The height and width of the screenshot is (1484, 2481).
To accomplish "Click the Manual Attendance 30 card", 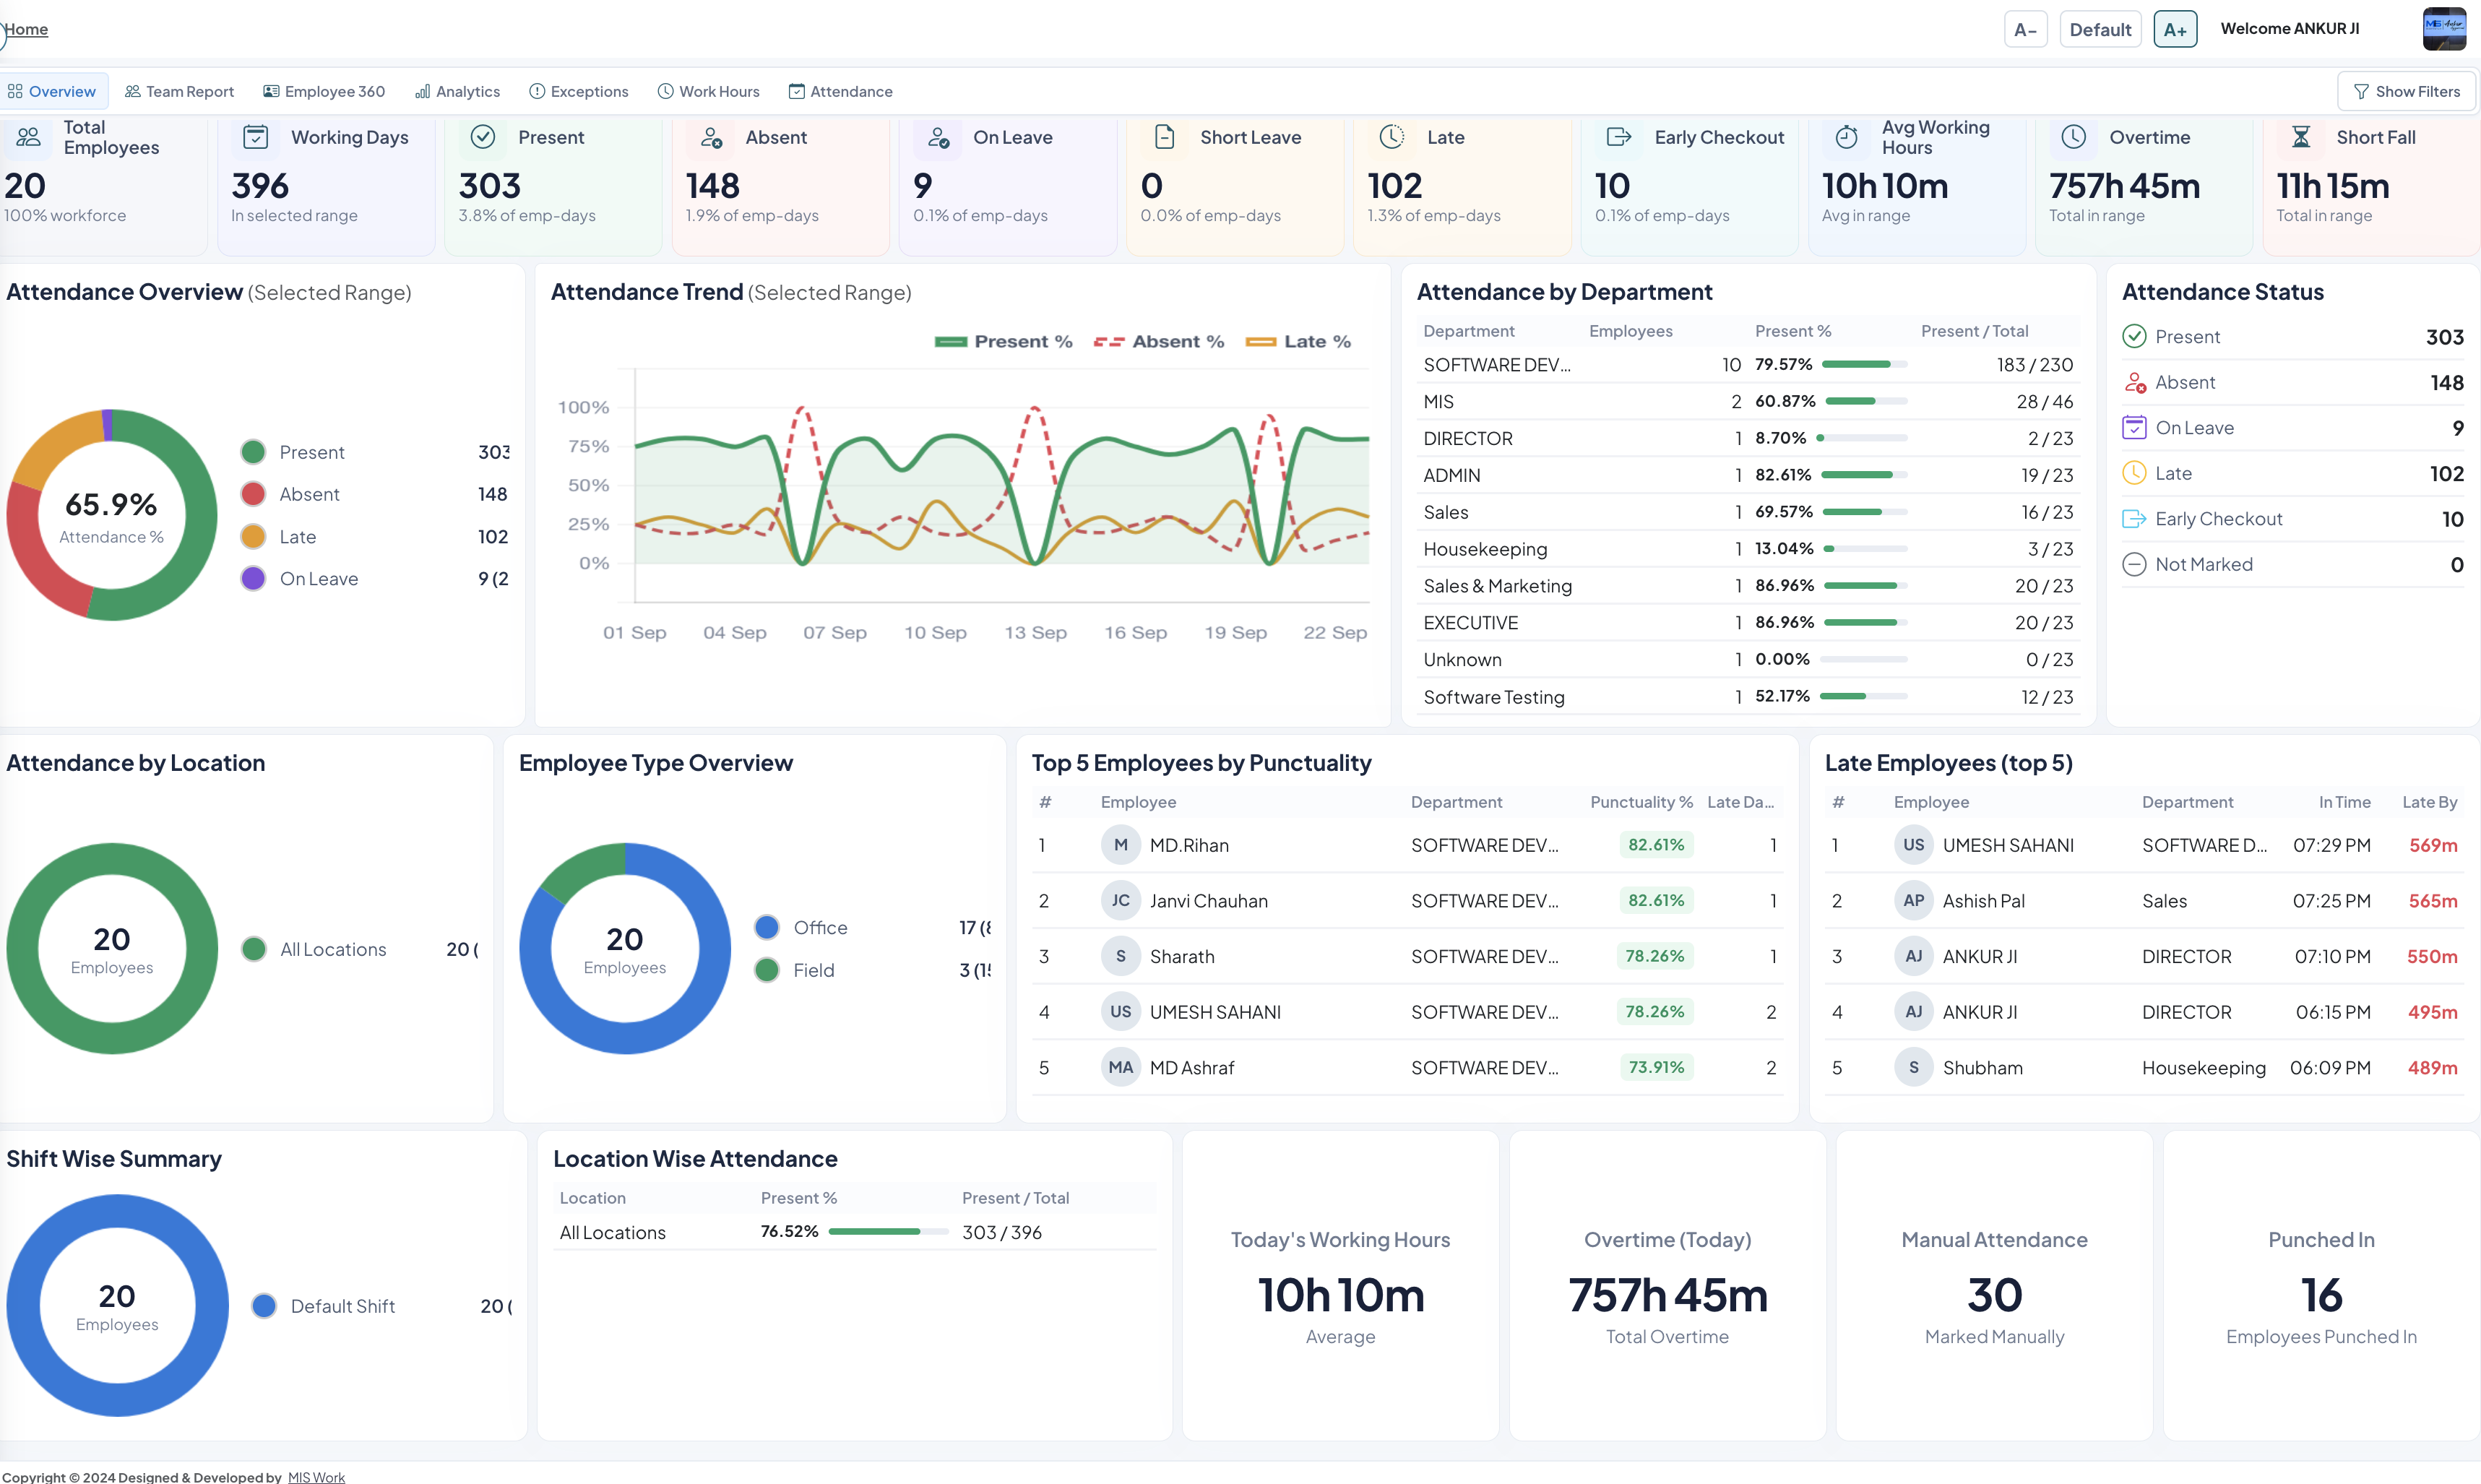I will pyautogui.click(x=1994, y=1286).
